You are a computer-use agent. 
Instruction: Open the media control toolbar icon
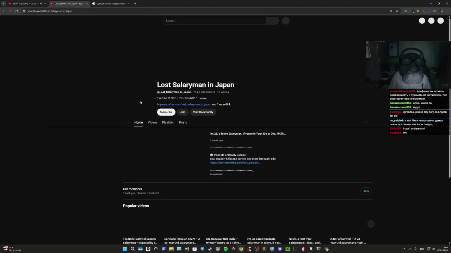pos(434,11)
